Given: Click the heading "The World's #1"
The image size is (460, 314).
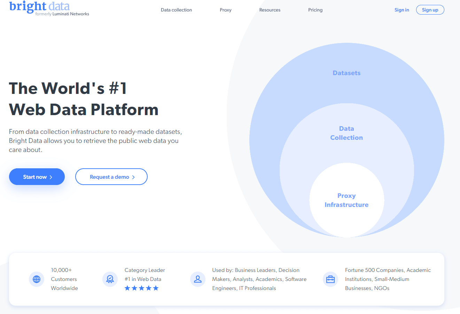Looking at the screenshot, I should (68, 88).
